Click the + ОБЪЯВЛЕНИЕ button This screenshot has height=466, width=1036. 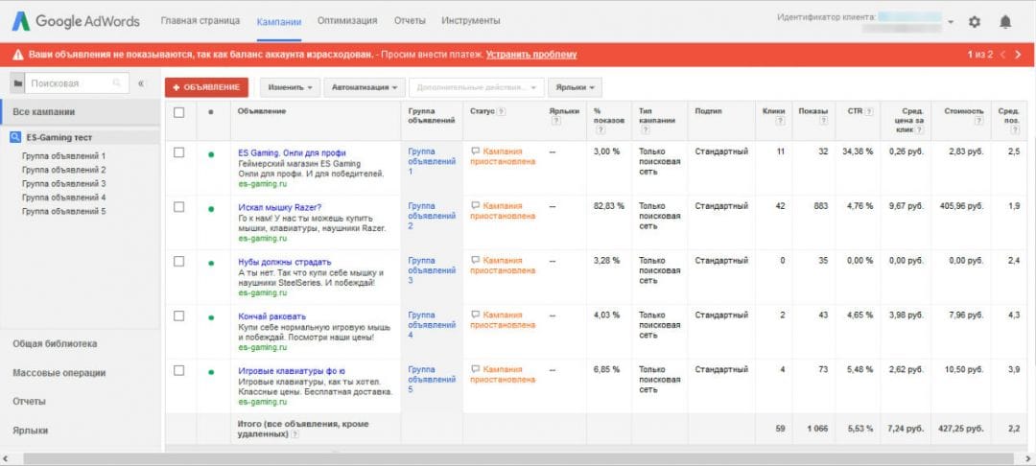[207, 87]
